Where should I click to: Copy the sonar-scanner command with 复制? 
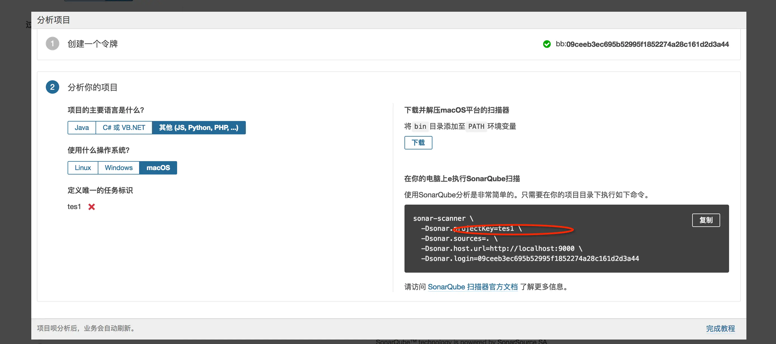tap(706, 220)
